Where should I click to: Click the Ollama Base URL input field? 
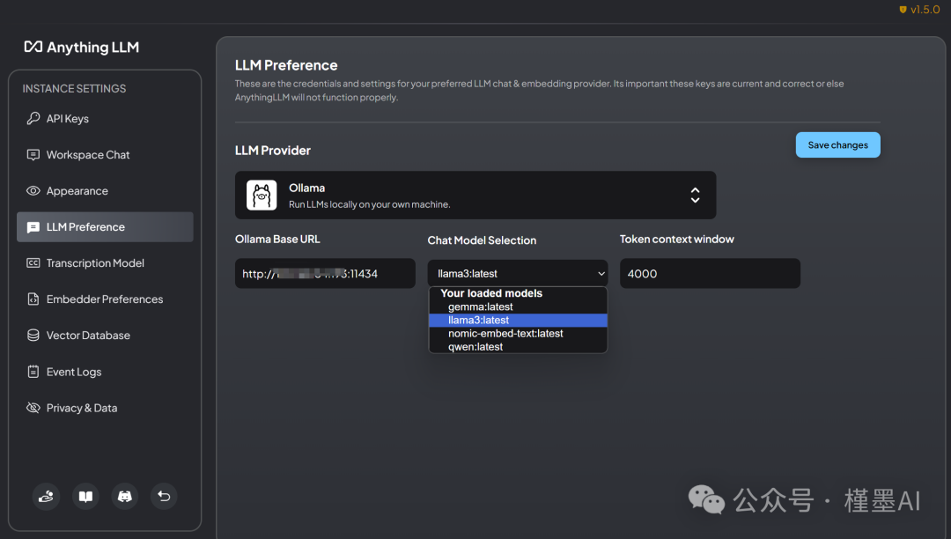(325, 273)
